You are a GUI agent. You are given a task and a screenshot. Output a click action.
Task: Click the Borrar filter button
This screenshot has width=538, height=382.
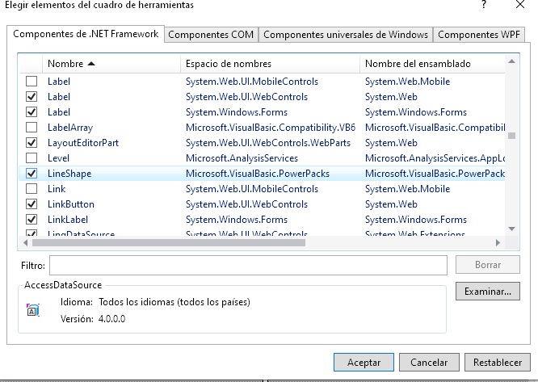[x=488, y=265]
